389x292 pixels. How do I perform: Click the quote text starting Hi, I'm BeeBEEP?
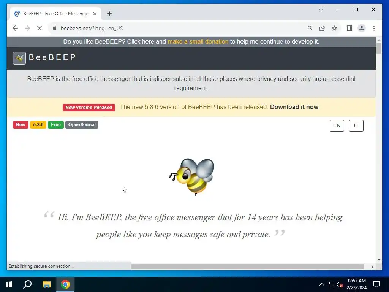(193, 226)
